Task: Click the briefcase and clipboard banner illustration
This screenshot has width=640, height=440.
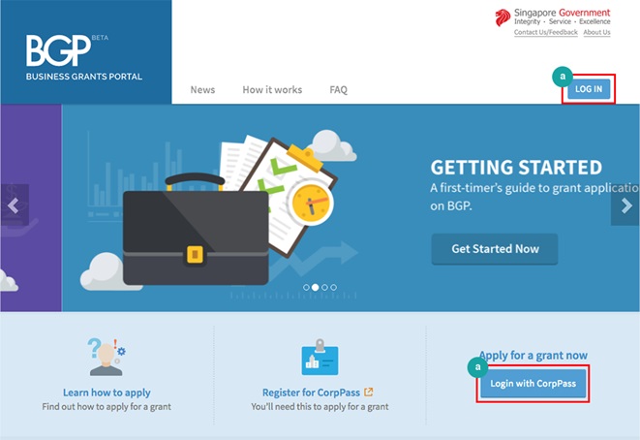Action: pyautogui.click(x=219, y=210)
